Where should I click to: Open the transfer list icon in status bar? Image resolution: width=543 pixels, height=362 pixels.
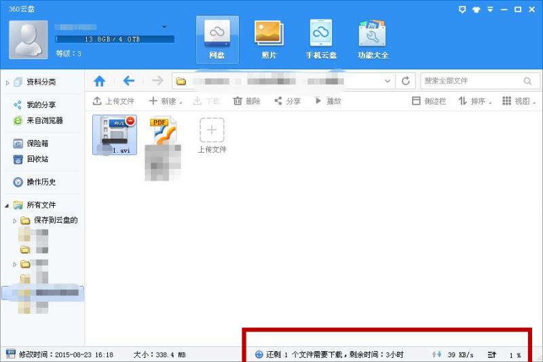tap(491, 355)
